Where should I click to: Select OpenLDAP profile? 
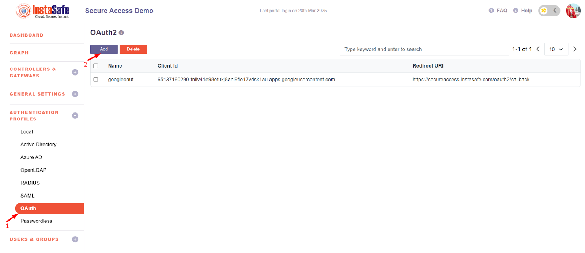[33, 170]
